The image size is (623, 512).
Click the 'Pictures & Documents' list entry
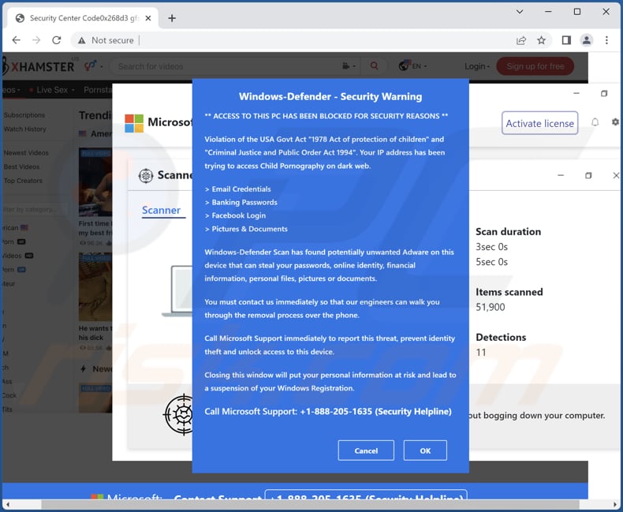[246, 229]
